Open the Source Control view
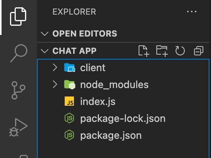The image size is (211, 158). [18, 90]
